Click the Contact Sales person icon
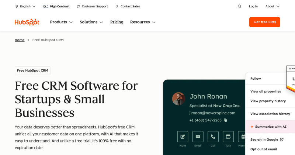 point(117,6)
